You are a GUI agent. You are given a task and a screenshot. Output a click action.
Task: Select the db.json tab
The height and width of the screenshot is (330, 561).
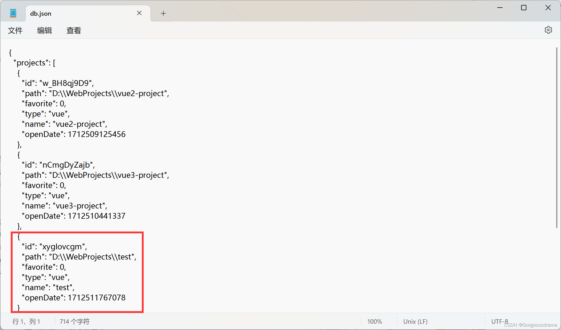[79, 13]
